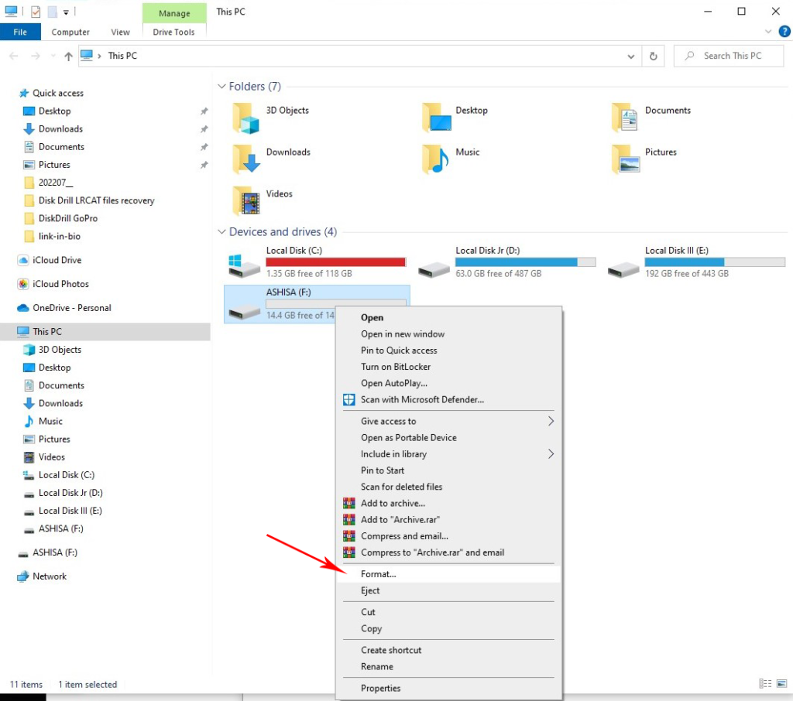
Task: Click the Search This PC field
Action: [x=732, y=56]
